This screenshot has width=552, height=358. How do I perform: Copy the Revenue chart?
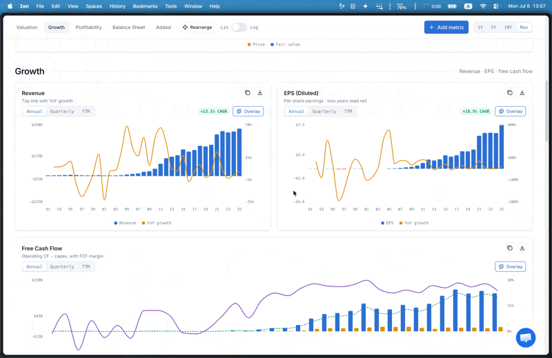[248, 93]
